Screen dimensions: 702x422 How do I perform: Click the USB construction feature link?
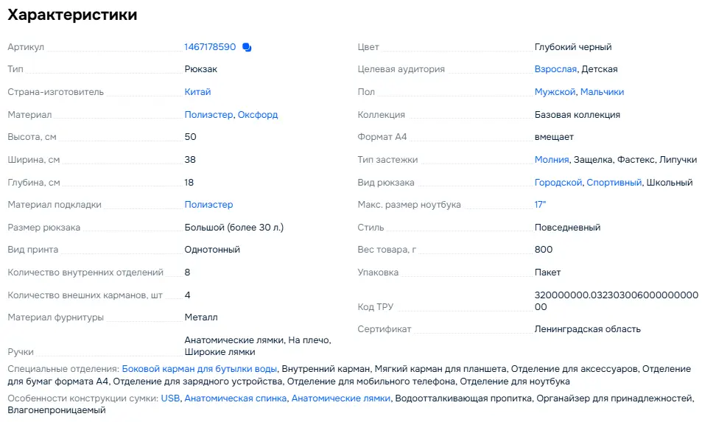170,398
